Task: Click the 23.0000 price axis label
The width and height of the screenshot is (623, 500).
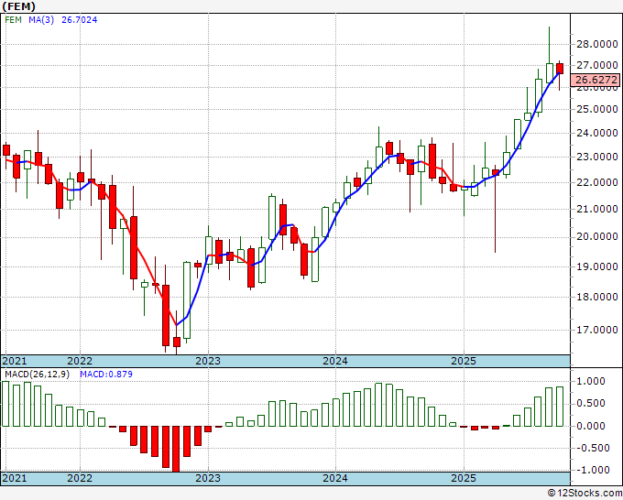Action: click(x=596, y=157)
